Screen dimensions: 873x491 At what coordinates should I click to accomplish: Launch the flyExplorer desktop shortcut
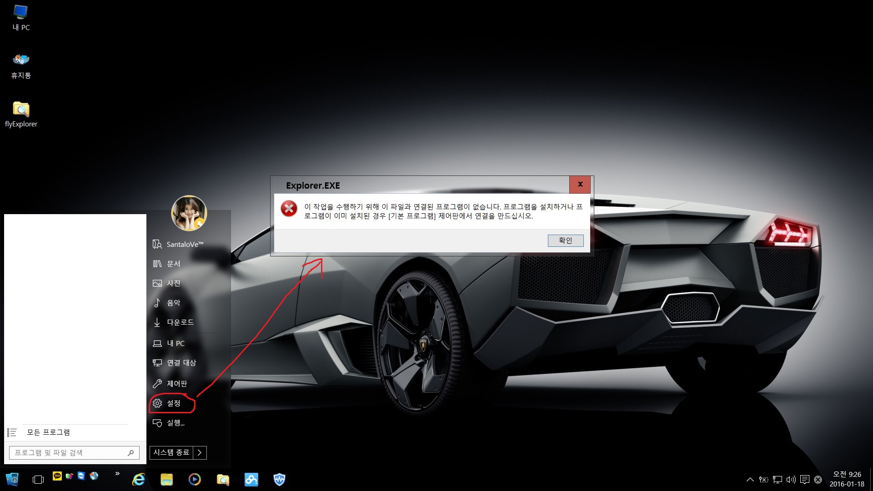pos(21,115)
